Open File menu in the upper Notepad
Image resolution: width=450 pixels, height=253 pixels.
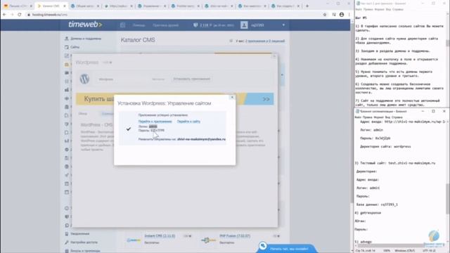[359, 9]
